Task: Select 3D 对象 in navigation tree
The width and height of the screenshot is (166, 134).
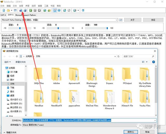Action: [x=12, y=72]
